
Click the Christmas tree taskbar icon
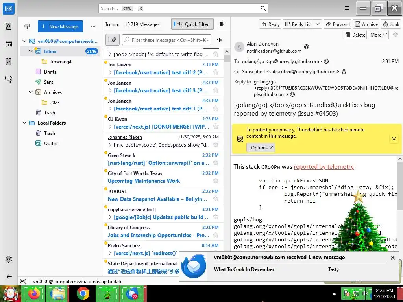click(107, 293)
